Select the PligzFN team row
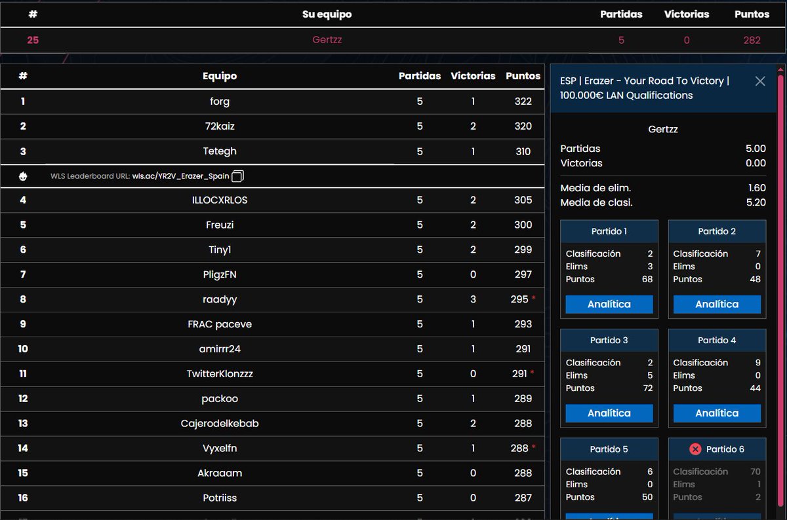 [x=272, y=274]
